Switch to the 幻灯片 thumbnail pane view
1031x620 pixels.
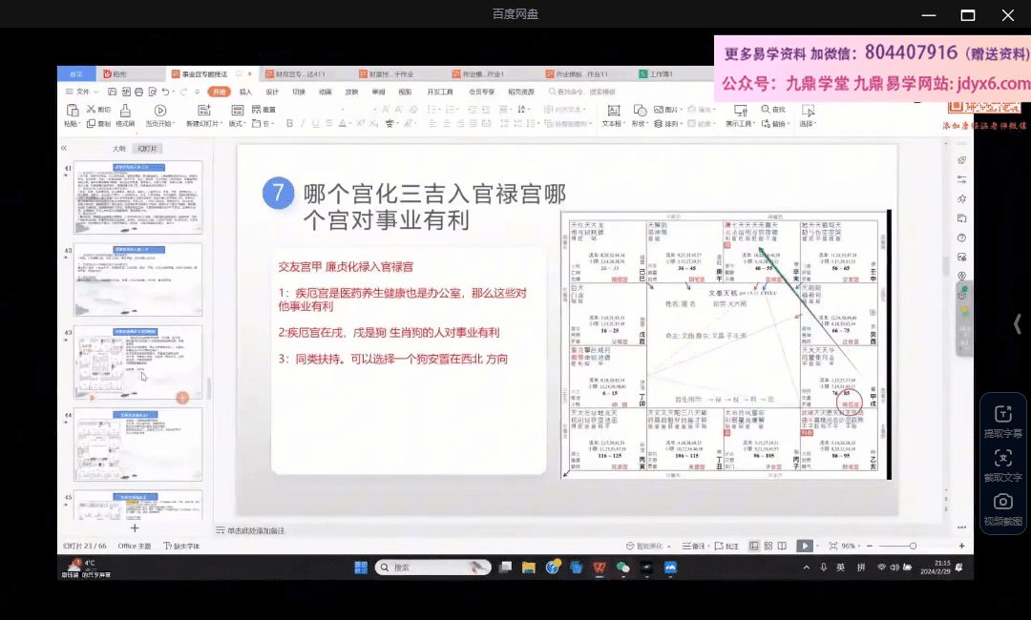147,149
